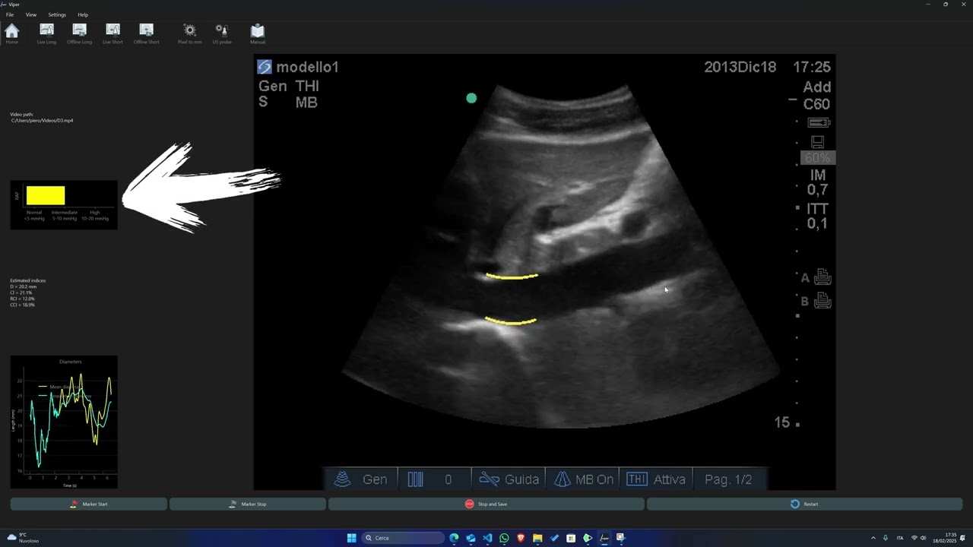
Task: Click the Diameters plot thumbnail
Action: tap(64, 422)
